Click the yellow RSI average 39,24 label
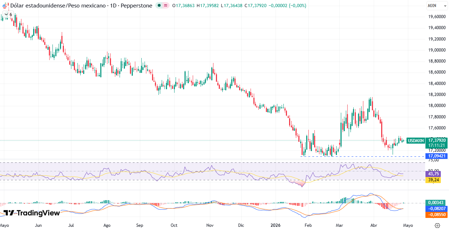Image resolution: width=449 pixels, height=230 pixels. click(433, 180)
